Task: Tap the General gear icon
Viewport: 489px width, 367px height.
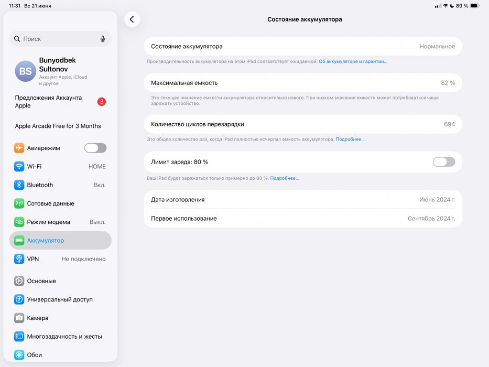Action: pyautogui.click(x=19, y=281)
